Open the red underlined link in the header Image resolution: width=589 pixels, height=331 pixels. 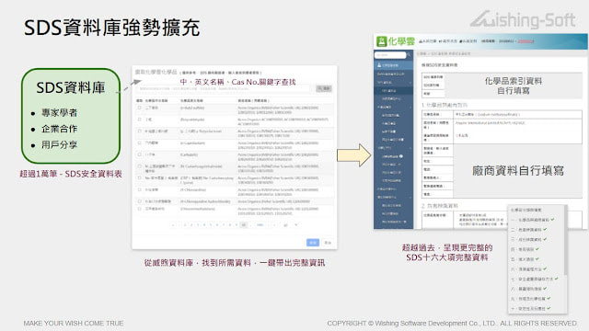[x=525, y=41]
